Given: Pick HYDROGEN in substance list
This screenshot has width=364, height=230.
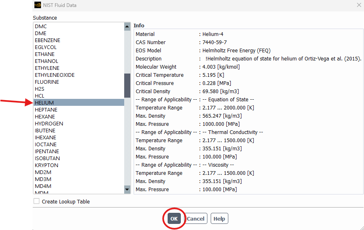Looking at the screenshot, I should [x=79, y=123].
